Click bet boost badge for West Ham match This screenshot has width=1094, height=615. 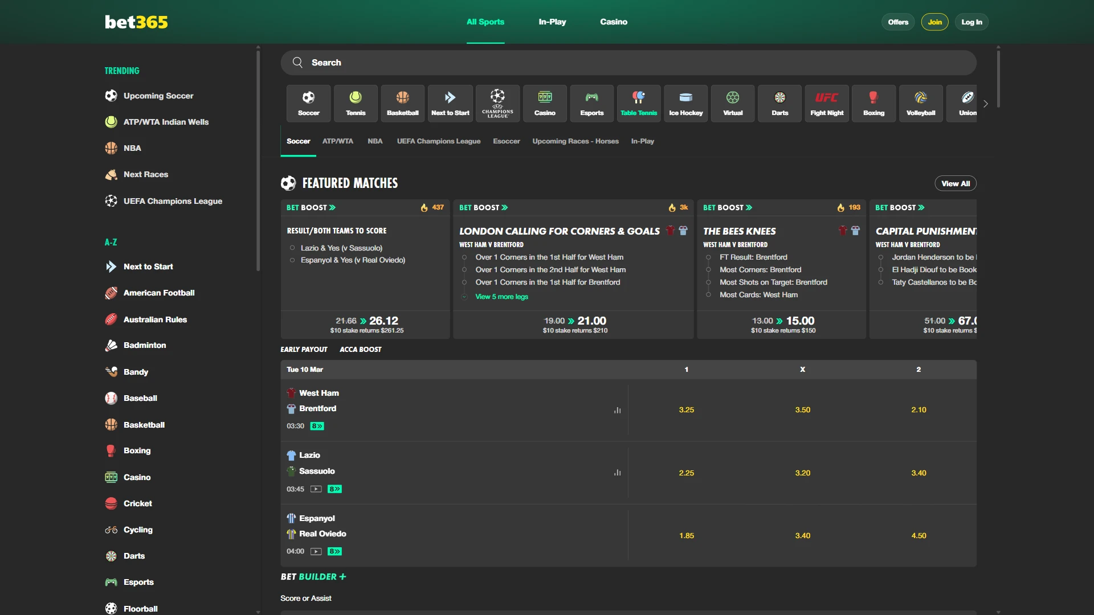point(317,426)
